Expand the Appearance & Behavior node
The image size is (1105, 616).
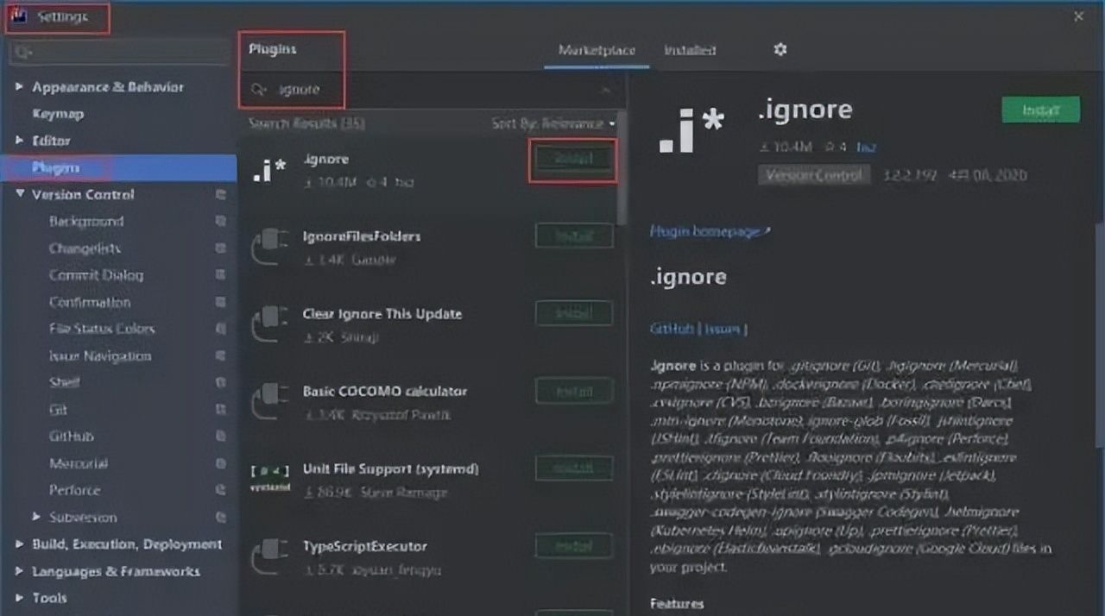click(x=20, y=87)
